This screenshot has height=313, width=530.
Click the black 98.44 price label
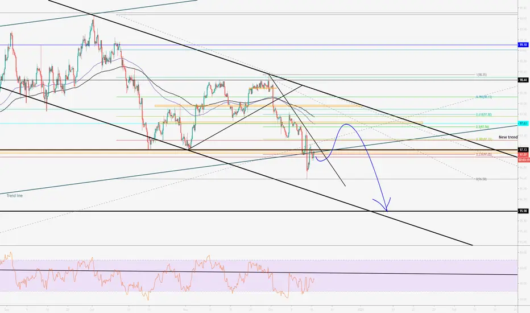coord(523,80)
